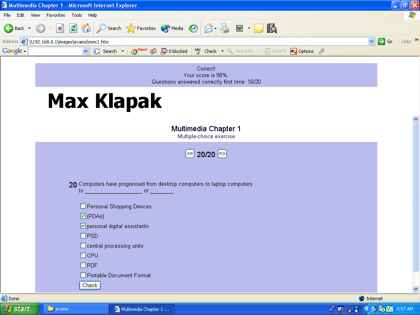Open Google toolbar Options

(x=302, y=51)
